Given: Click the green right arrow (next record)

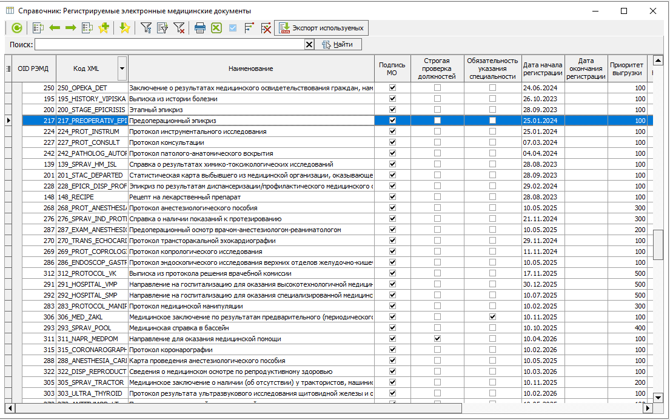Looking at the screenshot, I should tap(71, 28).
